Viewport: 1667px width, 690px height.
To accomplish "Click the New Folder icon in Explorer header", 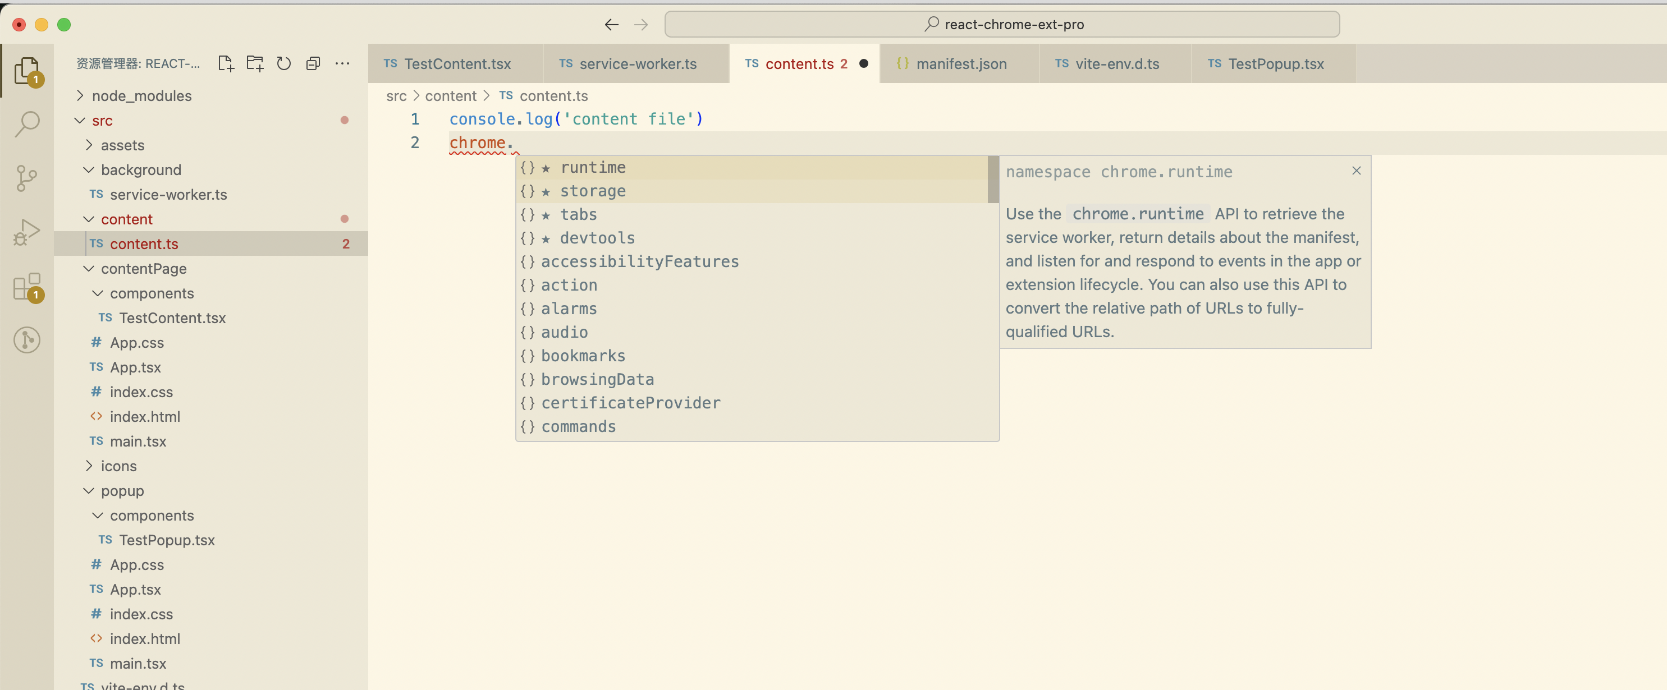I will (x=255, y=63).
